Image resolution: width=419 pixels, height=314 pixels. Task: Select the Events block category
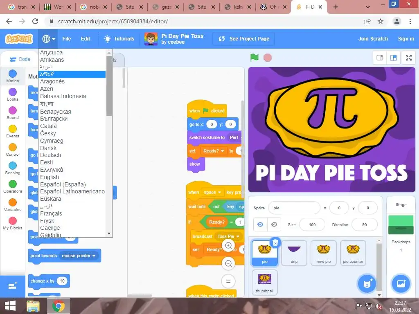[13, 131]
